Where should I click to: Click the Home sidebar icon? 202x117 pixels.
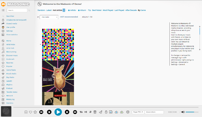pos(3,41)
